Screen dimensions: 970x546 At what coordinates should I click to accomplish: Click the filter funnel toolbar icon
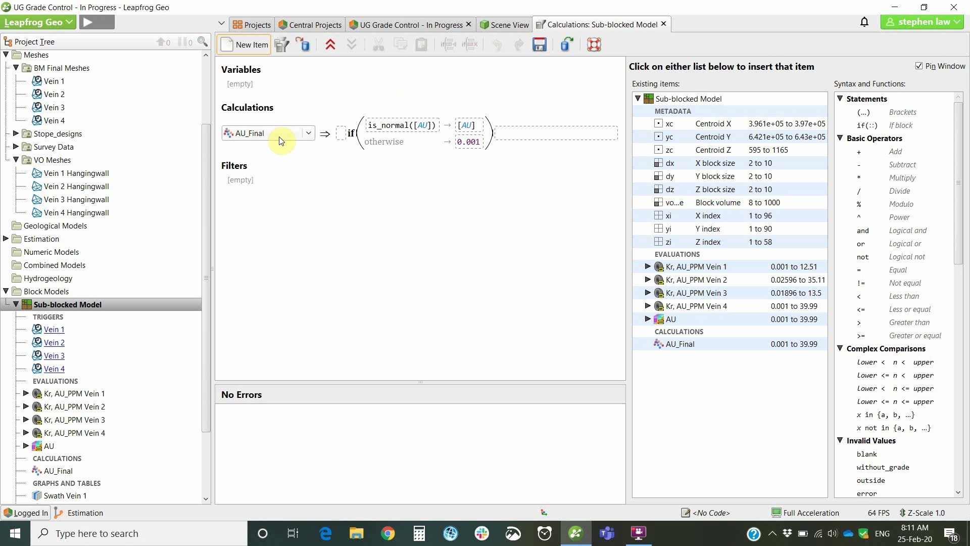tap(282, 44)
